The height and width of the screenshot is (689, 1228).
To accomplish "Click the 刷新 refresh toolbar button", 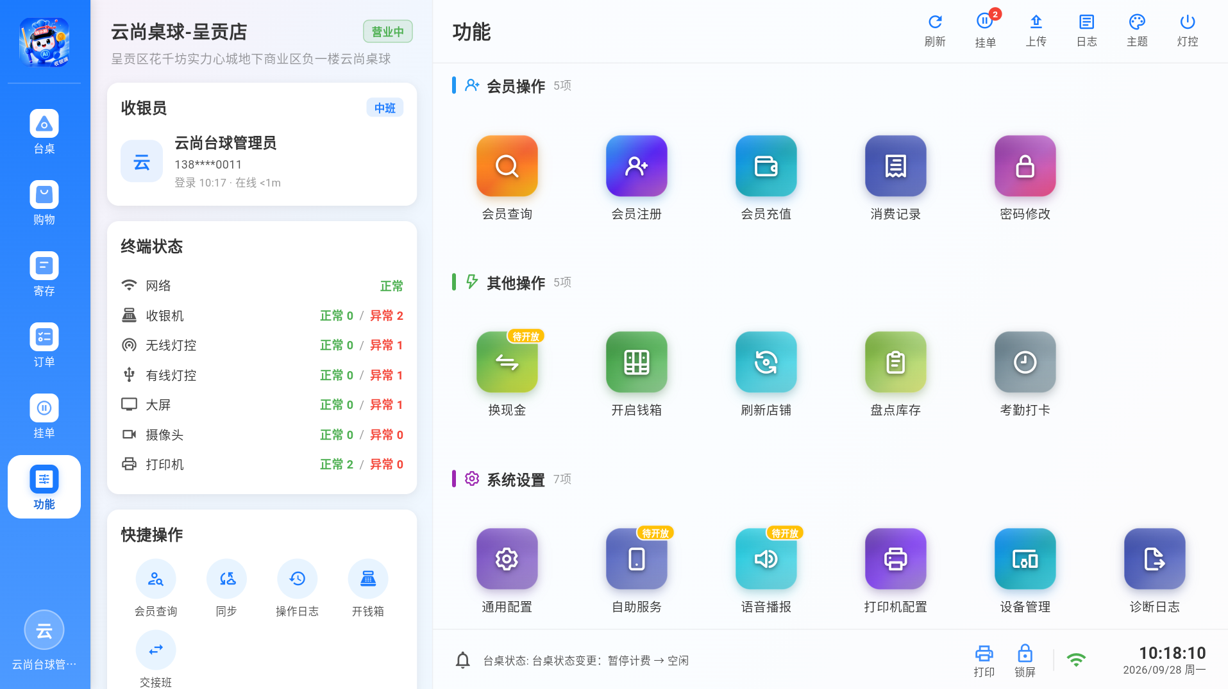I will pyautogui.click(x=935, y=31).
